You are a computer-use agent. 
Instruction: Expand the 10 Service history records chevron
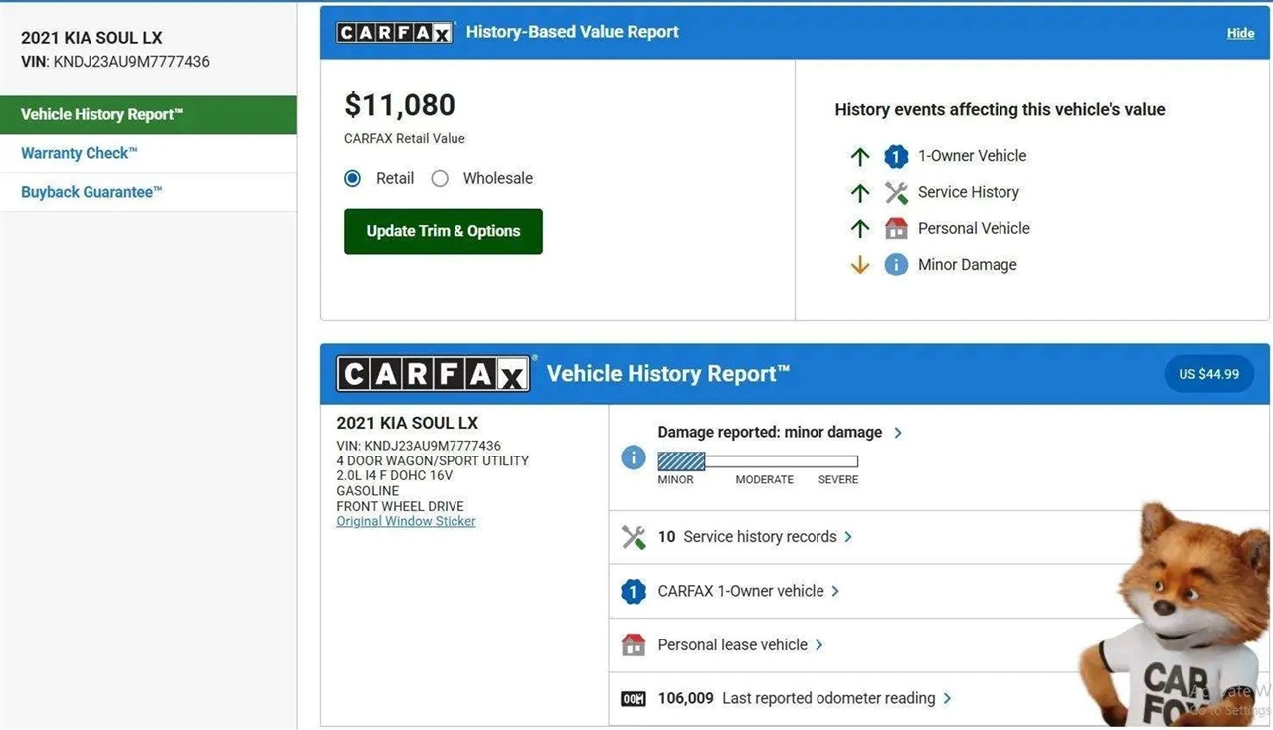[x=848, y=537]
